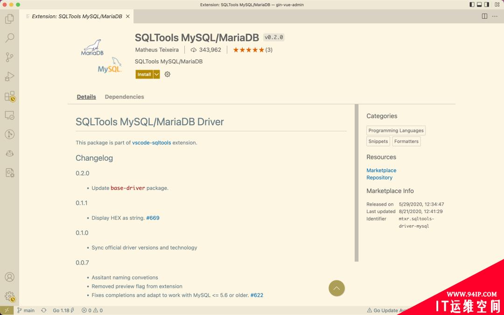Click the details pane vertical scrollbar

(357, 183)
